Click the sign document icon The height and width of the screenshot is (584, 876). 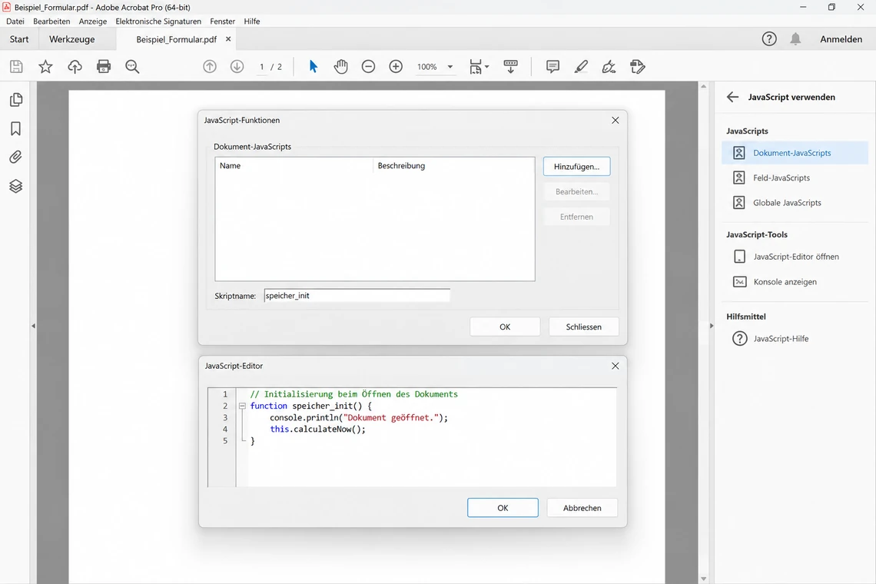tap(609, 67)
